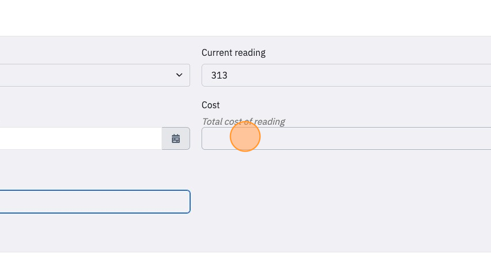
Task: Click the white area below the form panel
Action: click(x=246, y=263)
